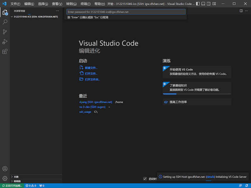This screenshot has height=188, width=251.
Task: Open the Accounts icon menu
Action: [x=5, y=169]
